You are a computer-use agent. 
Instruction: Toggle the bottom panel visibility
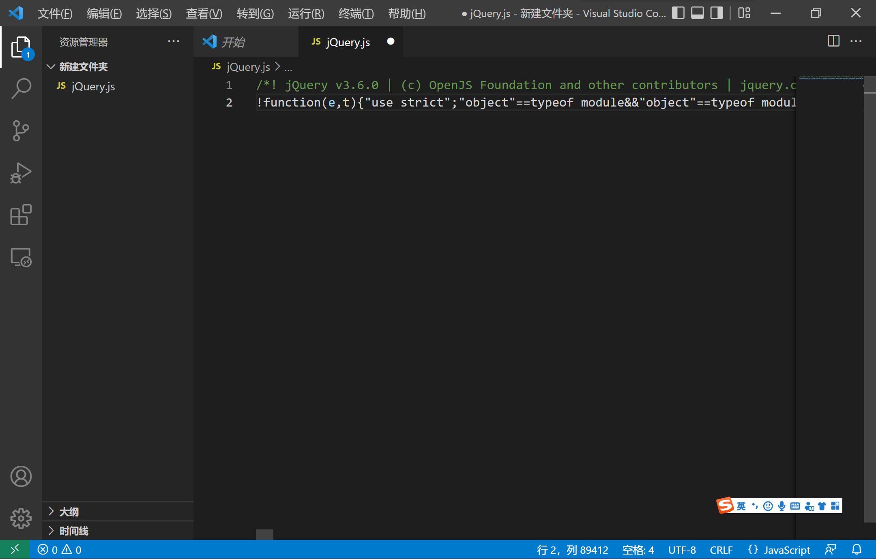[697, 13]
